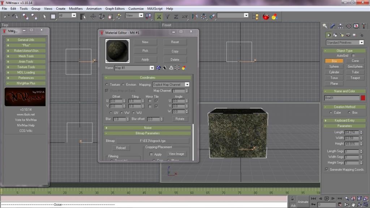The width and height of the screenshot is (370, 208).
Task: Open the Modifiers menu
Action: [76, 8]
